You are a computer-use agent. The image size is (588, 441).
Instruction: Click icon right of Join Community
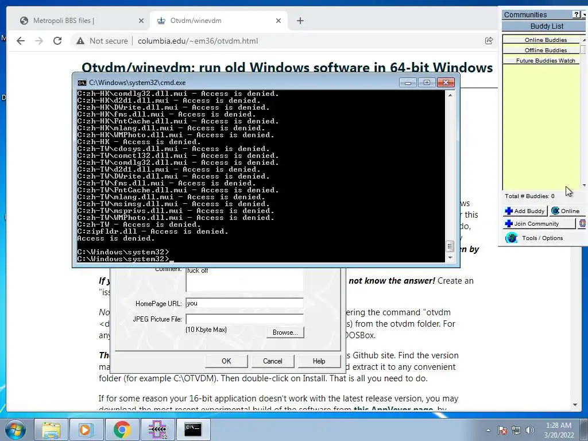582,223
